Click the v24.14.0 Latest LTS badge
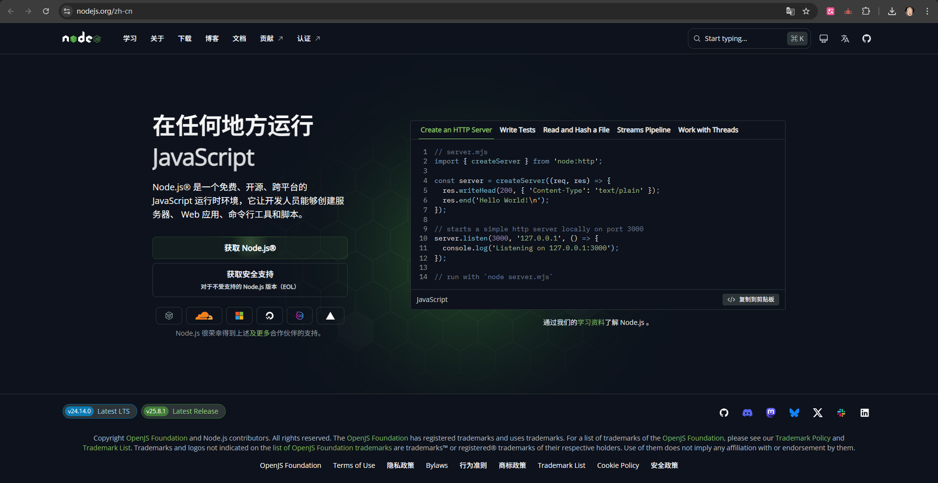Image resolution: width=938 pixels, height=483 pixels. tap(99, 411)
